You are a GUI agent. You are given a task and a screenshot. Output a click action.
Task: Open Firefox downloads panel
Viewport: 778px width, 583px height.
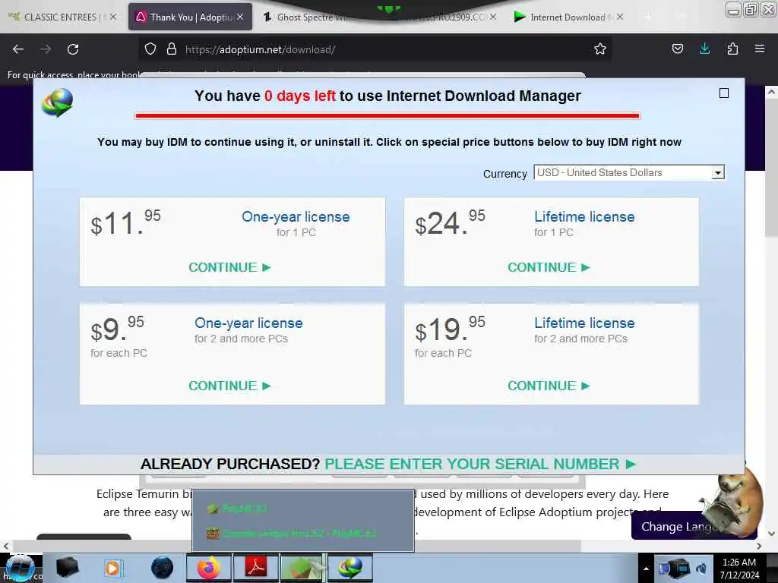pos(704,49)
